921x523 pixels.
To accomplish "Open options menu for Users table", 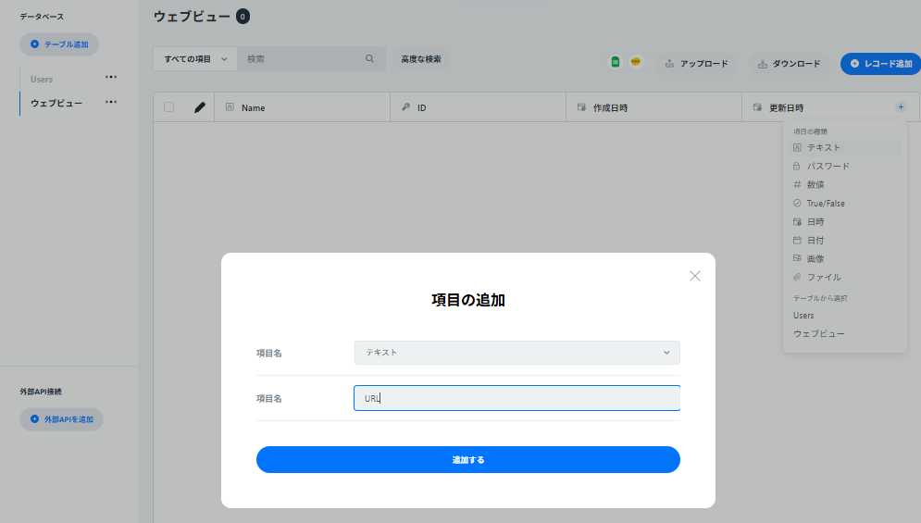I will [x=111, y=77].
